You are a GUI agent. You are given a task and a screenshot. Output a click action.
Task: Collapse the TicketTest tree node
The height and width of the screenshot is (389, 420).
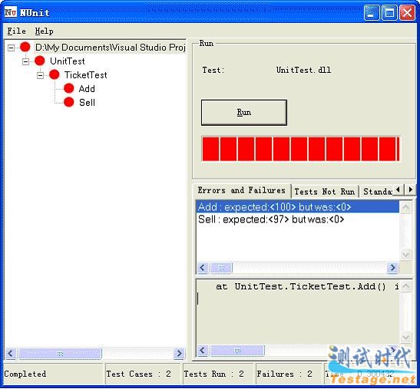[x=40, y=75]
